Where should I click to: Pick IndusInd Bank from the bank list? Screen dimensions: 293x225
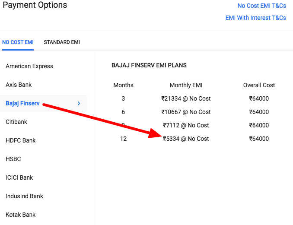(24, 196)
